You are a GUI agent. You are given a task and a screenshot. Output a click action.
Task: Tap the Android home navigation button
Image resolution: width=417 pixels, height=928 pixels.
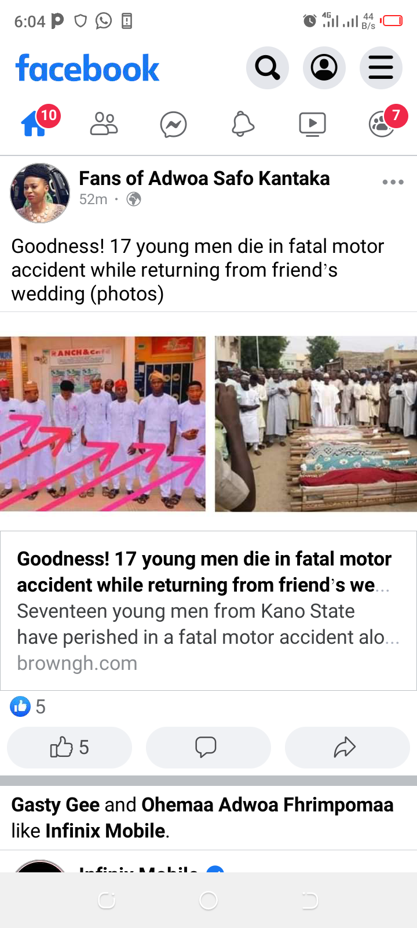[x=209, y=900]
